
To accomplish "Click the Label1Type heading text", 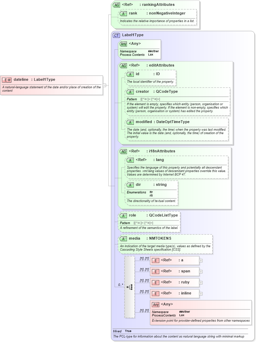I will [x=132, y=35].
